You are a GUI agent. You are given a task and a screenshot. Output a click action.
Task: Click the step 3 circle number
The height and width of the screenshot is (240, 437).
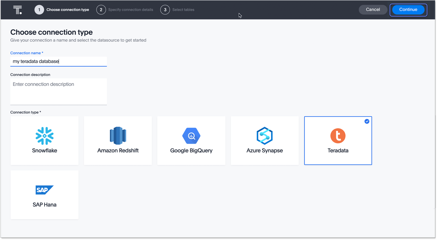[165, 10]
